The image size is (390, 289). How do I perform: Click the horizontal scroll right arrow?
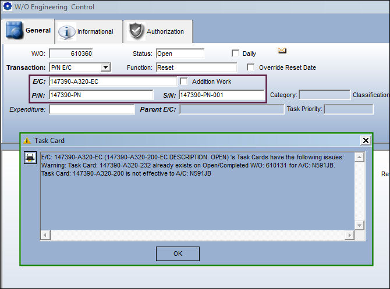(x=349, y=235)
